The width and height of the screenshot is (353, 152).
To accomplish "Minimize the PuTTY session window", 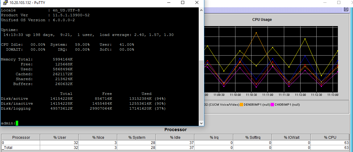I will [x=168, y=3].
